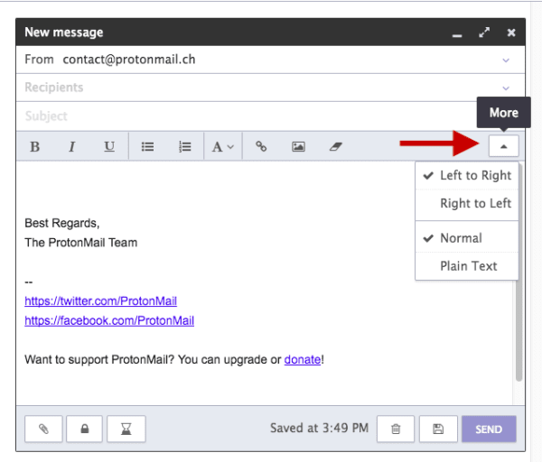Toggle underline formatting

pyautogui.click(x=109, y=147)
